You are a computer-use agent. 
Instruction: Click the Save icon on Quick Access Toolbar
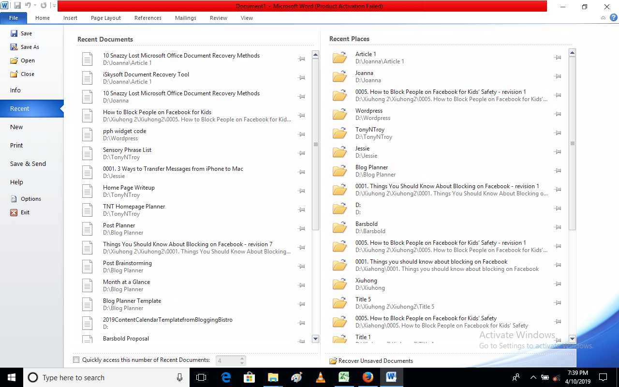(18, 5)
